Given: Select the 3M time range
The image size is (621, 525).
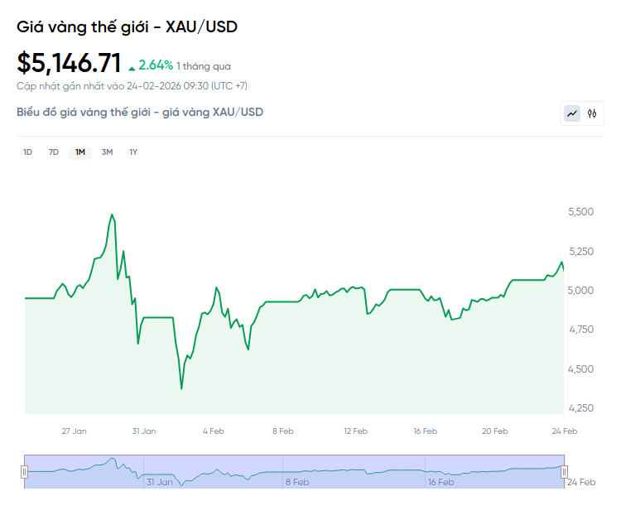Looking at the screenshot, I should coord(107,152).
